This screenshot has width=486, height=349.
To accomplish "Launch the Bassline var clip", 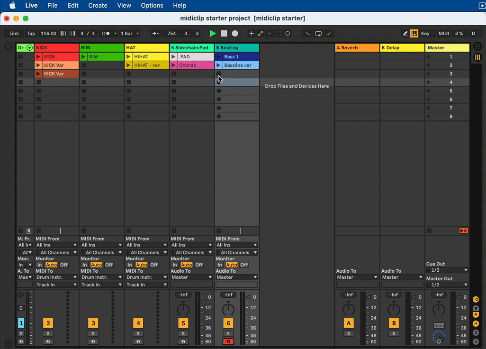I will coord(219,65).
